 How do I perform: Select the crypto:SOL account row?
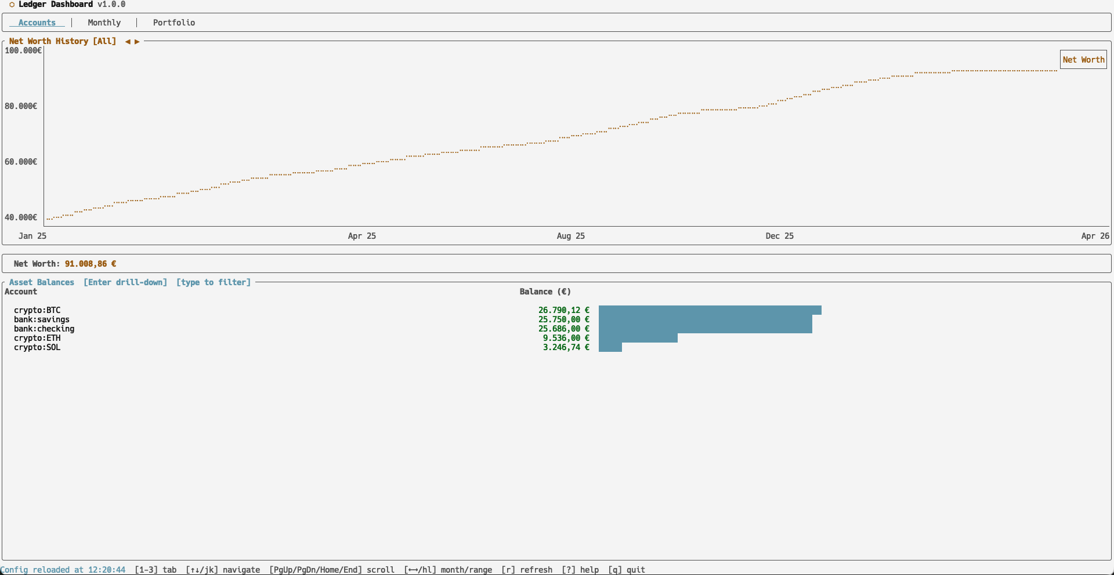click(x=37, y=347)
